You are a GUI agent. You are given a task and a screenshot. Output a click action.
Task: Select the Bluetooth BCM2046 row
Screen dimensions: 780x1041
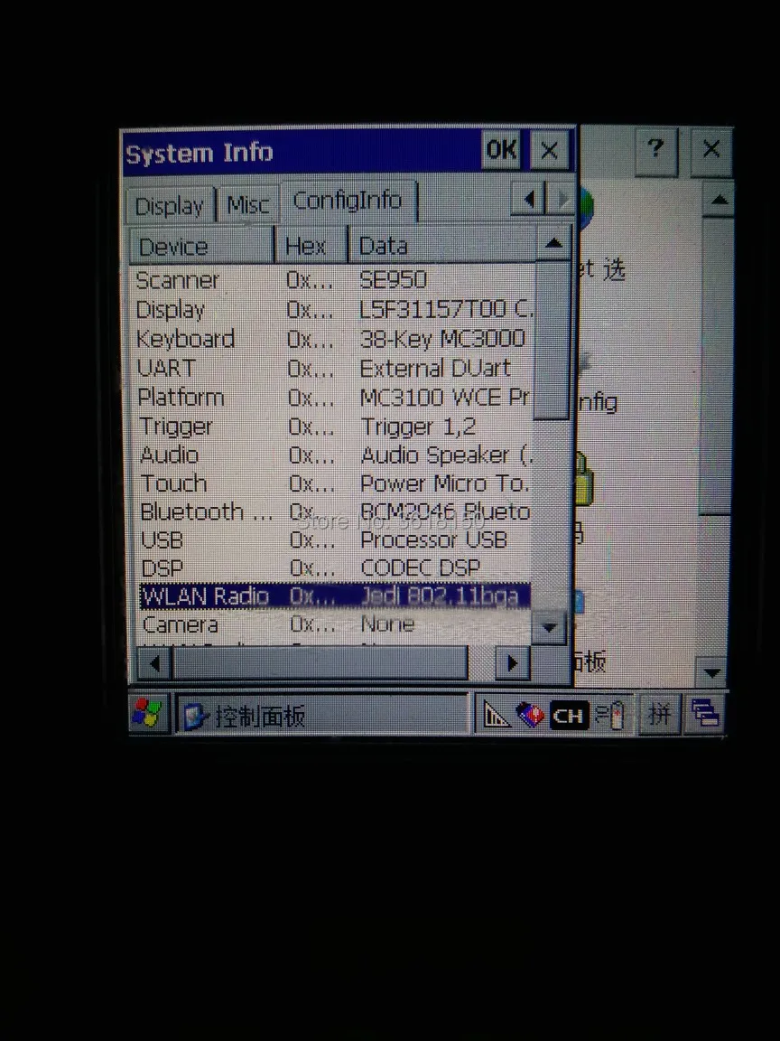pyautogui.click(x=333, y=511)
